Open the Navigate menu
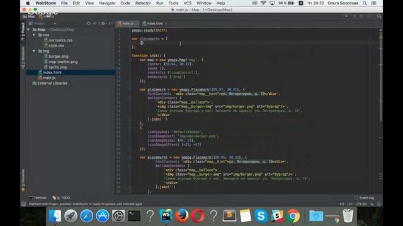403x226 pixels. coord(107,3)
